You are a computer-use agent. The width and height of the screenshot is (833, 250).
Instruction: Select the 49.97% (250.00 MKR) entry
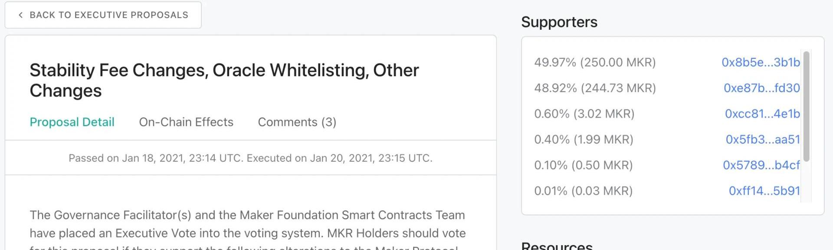[x=595, y=62]
